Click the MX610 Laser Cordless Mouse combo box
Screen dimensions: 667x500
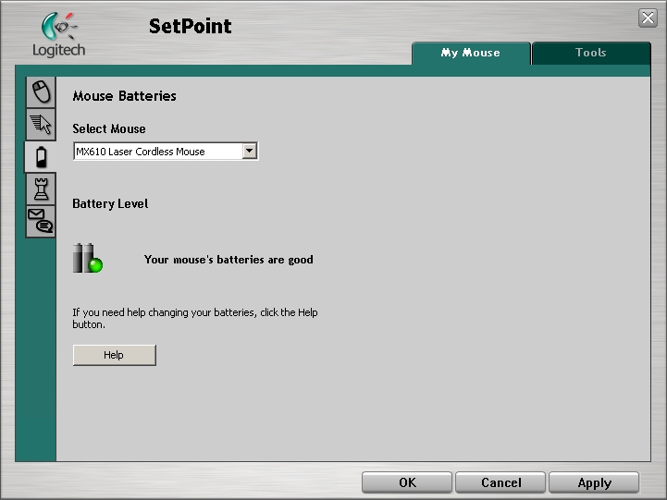pos(157,152)
